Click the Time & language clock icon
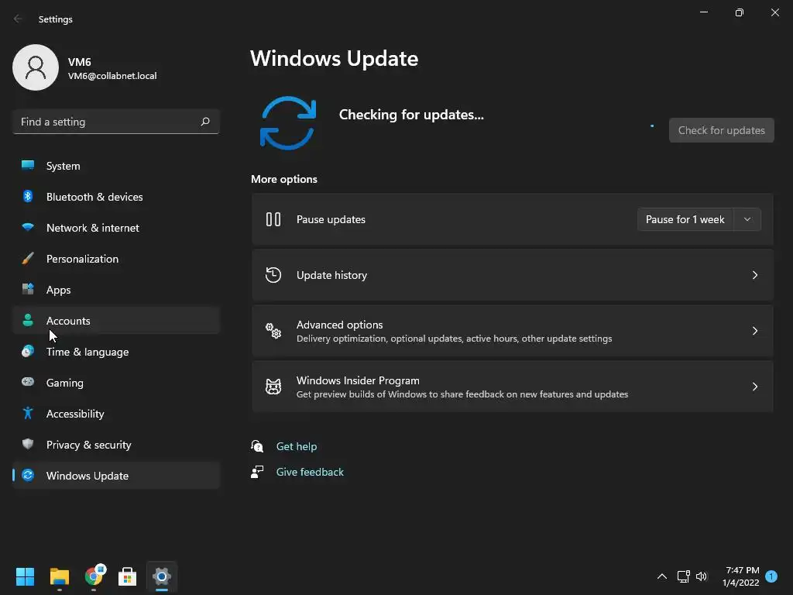 click(x=28, y=351)
